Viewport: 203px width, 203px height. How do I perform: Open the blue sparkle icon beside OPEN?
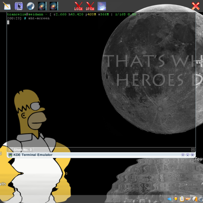101,6
